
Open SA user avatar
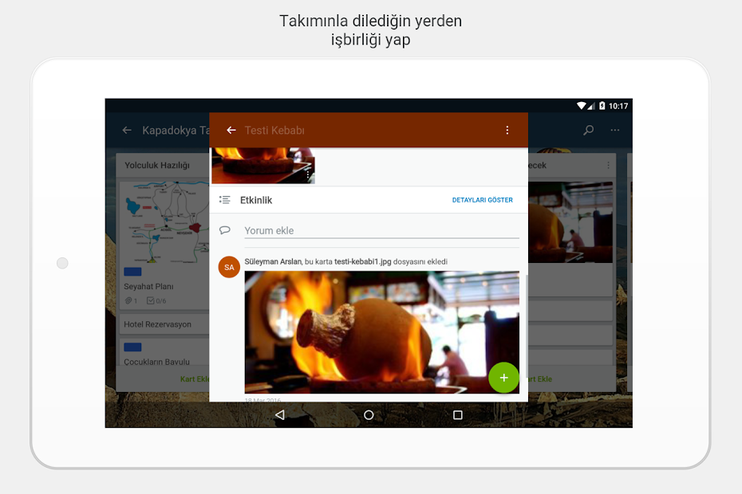point(229,267)
